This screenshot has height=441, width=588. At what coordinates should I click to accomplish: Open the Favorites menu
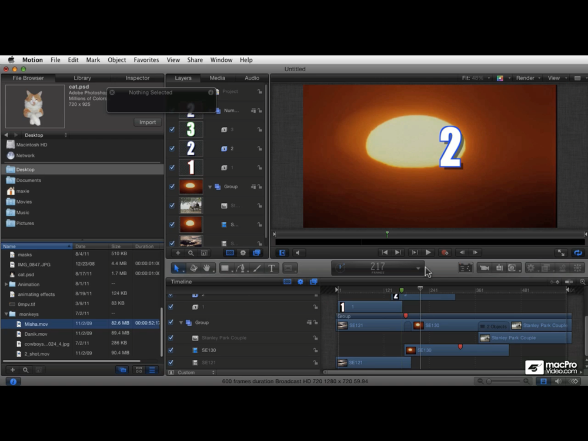(146, 60)
